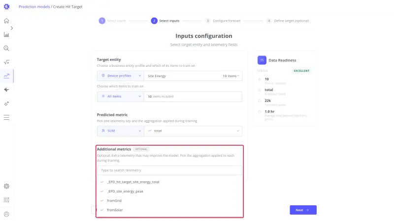Click the Type to search telemetry field
The image size is (394, 221).
169,170
